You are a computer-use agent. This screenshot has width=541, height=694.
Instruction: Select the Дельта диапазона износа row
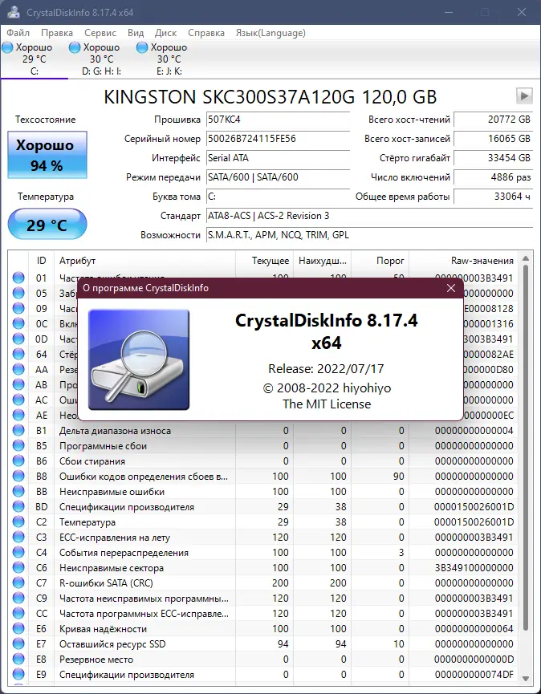coord(263,431)
